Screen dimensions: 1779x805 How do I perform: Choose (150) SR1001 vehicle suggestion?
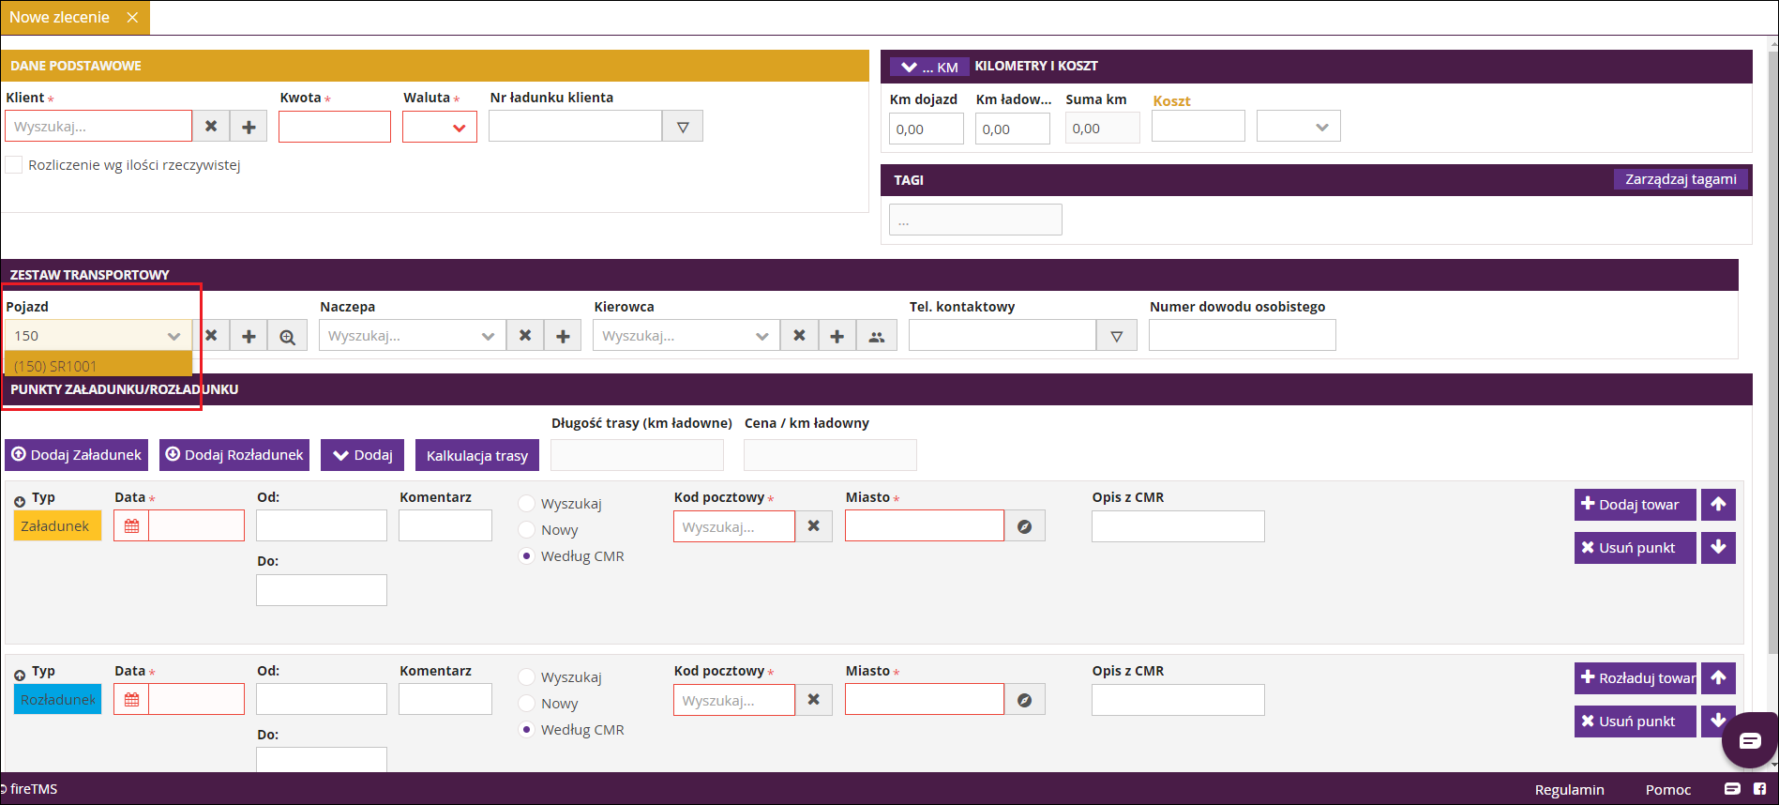click(98, 366)
